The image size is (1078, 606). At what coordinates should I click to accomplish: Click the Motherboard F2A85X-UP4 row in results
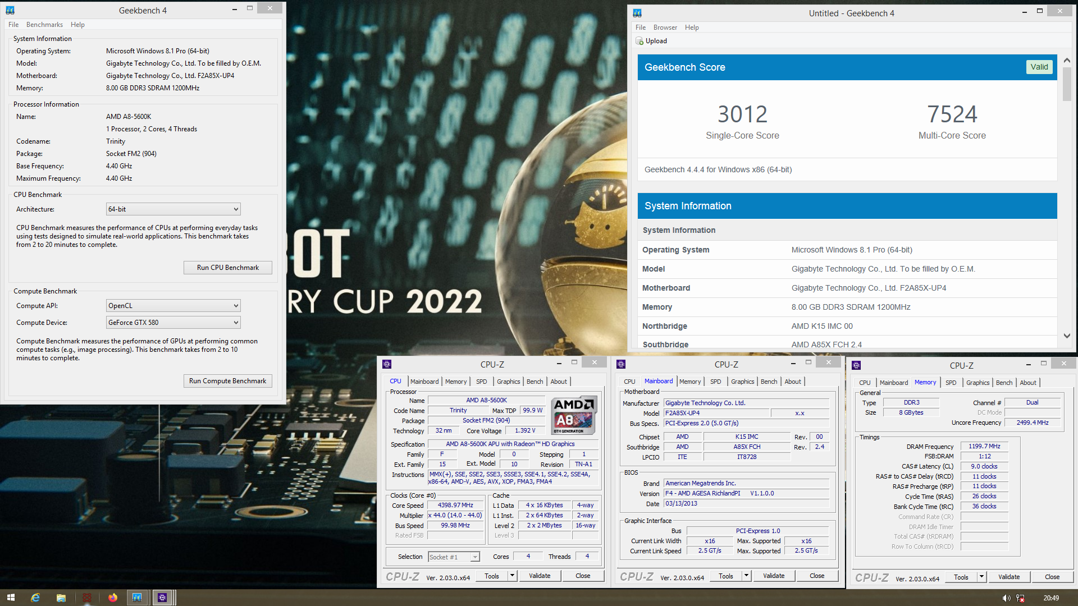pyautogui.click(x=847, y=288)
